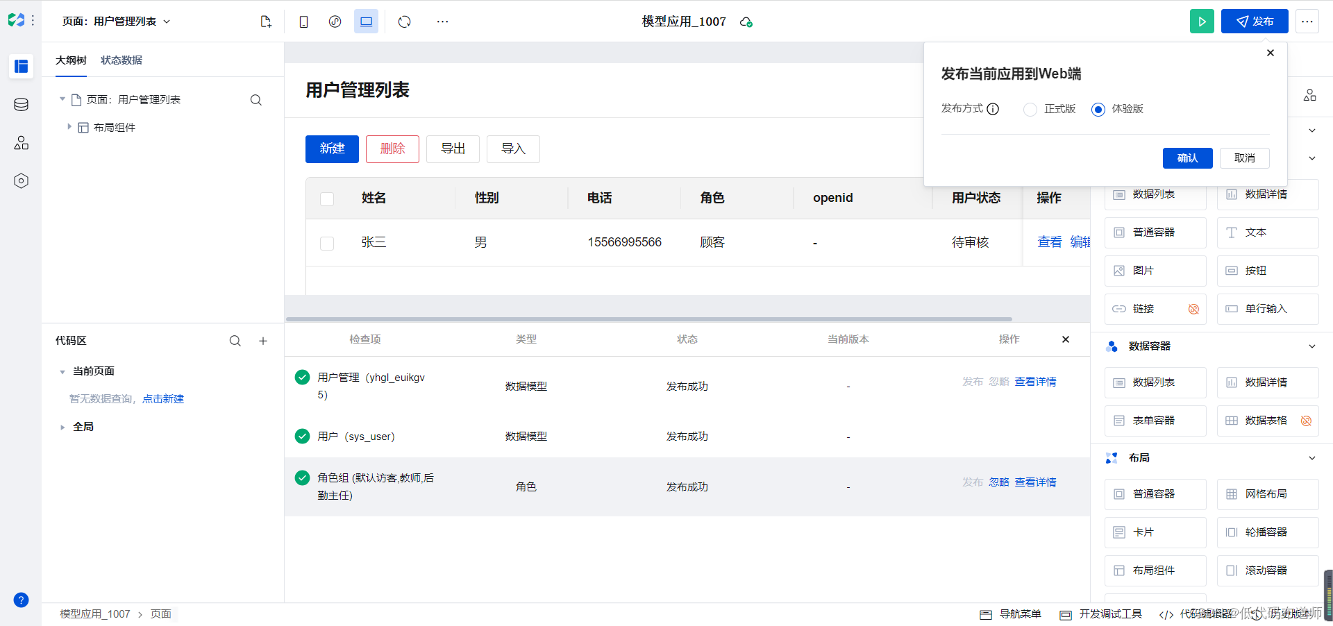The height and width of the screenshot is (626, 1333).
Task: Insert the 单行输入 input component
Action: click(x=1268, y=309)
